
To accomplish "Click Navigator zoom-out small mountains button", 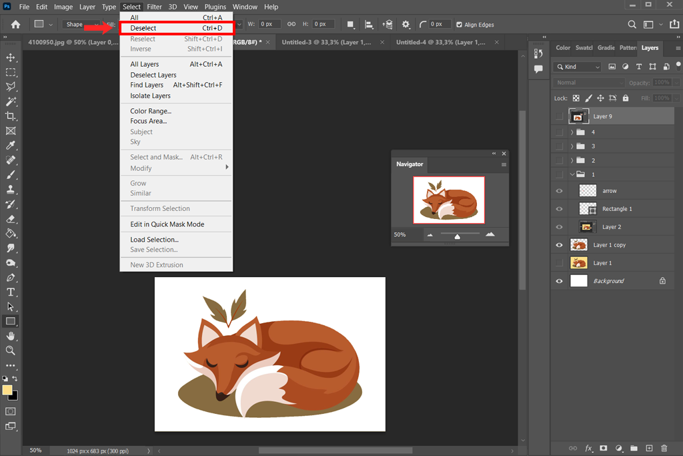I will (430, 235).
